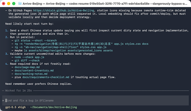Click list number 3 'Validate current' item
Image resolution: width=191 pixels, height=111 pixels.
tap(50, 54)
